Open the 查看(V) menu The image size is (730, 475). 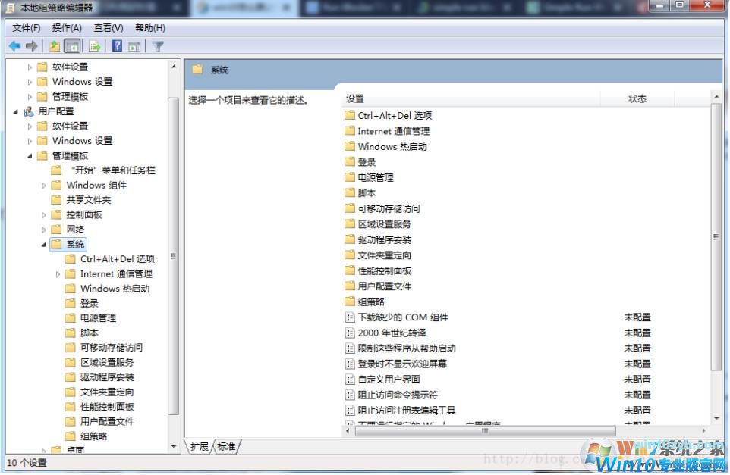[x=109, y=28]
